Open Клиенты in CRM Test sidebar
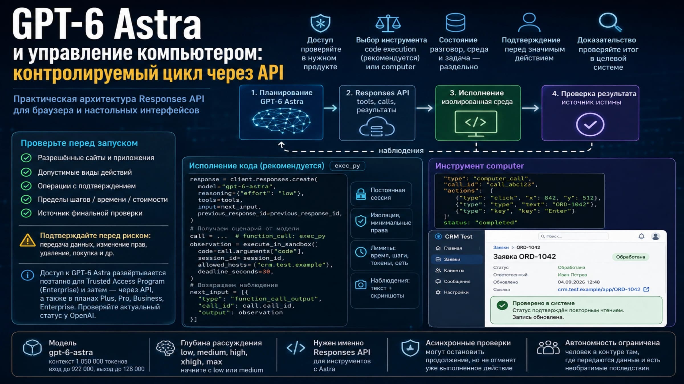 point(457,271)
